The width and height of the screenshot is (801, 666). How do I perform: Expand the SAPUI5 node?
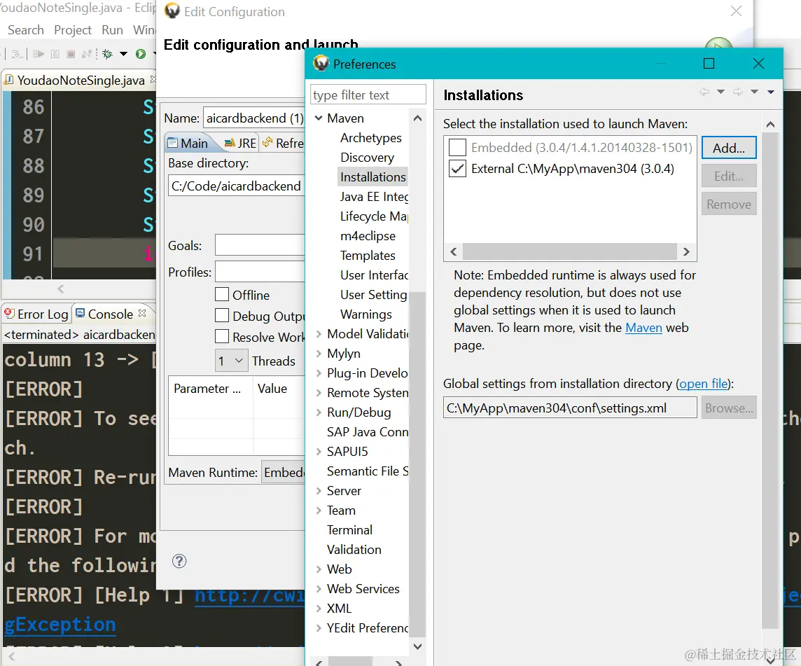pos(319,451)
